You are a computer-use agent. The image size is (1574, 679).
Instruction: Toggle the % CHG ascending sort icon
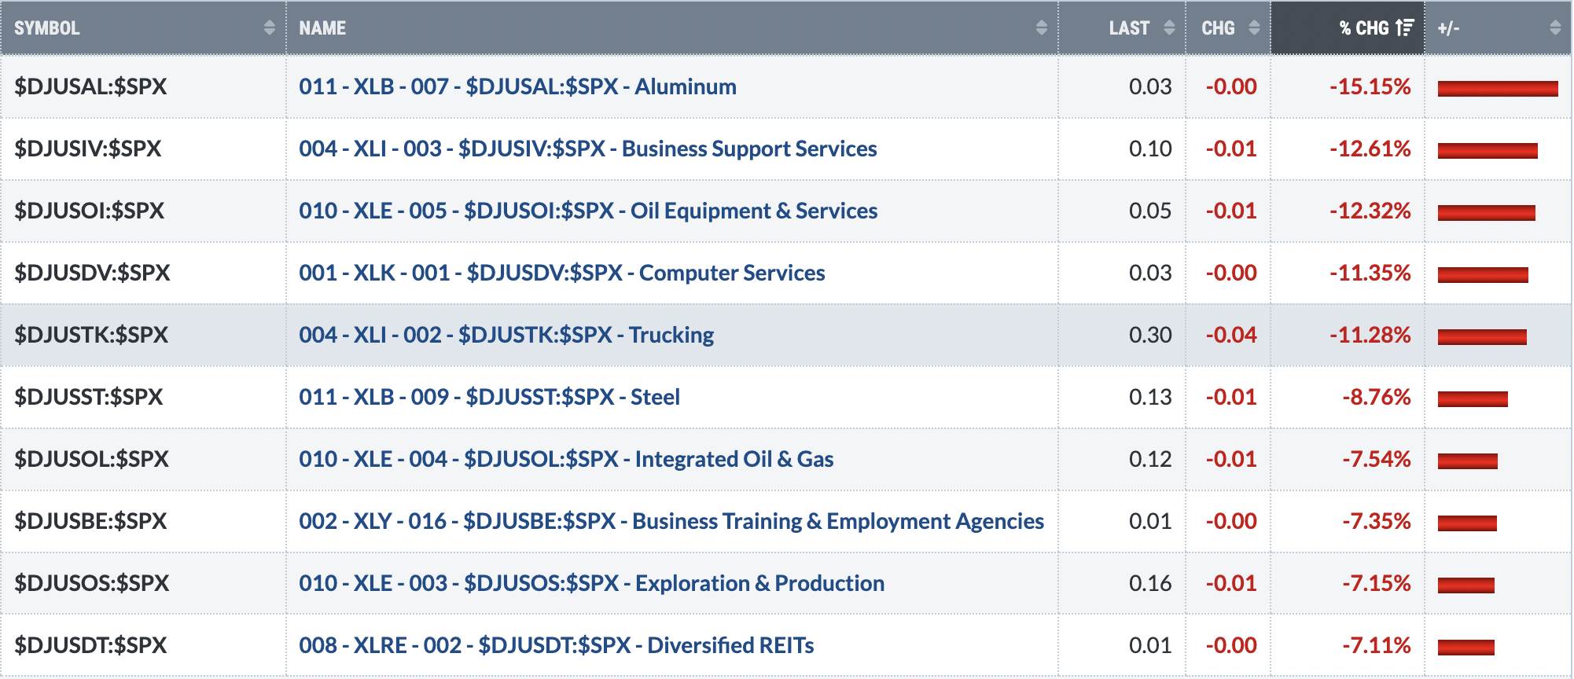click(1404, 28)
